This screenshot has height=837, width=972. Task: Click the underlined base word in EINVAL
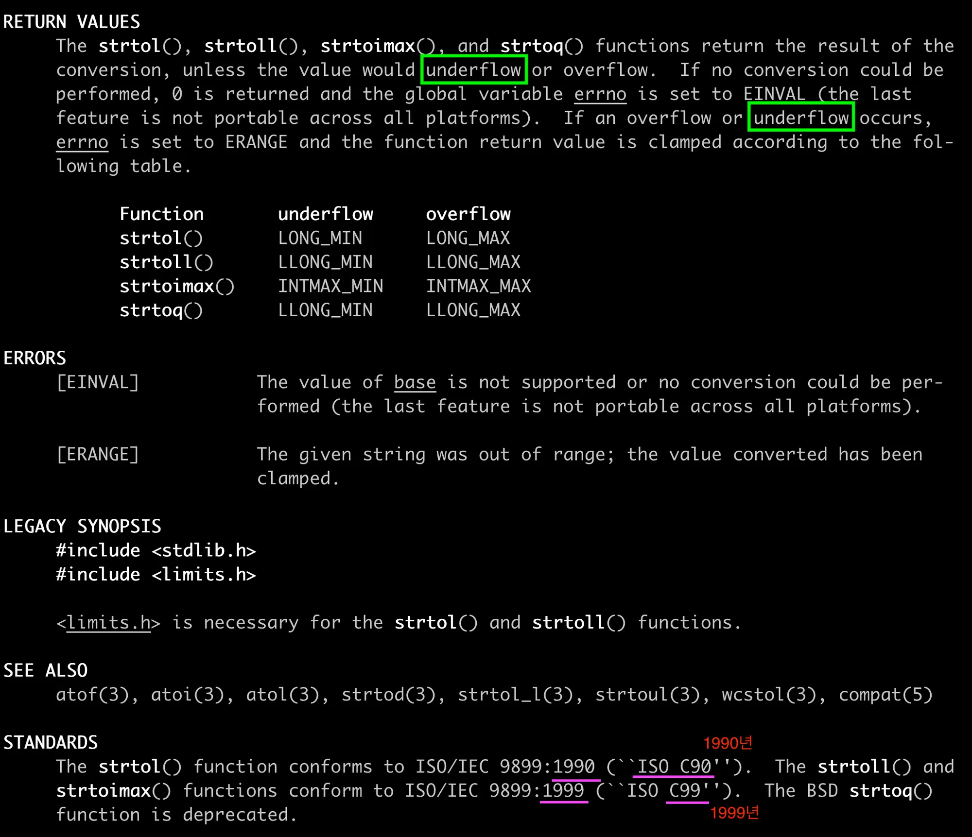pyautogui.click(x=415, y=382)
